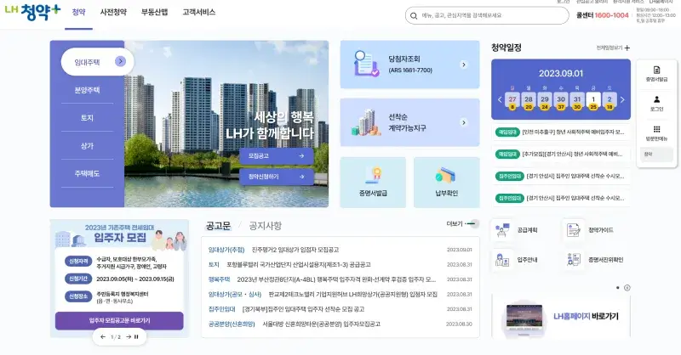Click the magnifier search icon
This screenshot has width=681, height=355.
[414, 15]
